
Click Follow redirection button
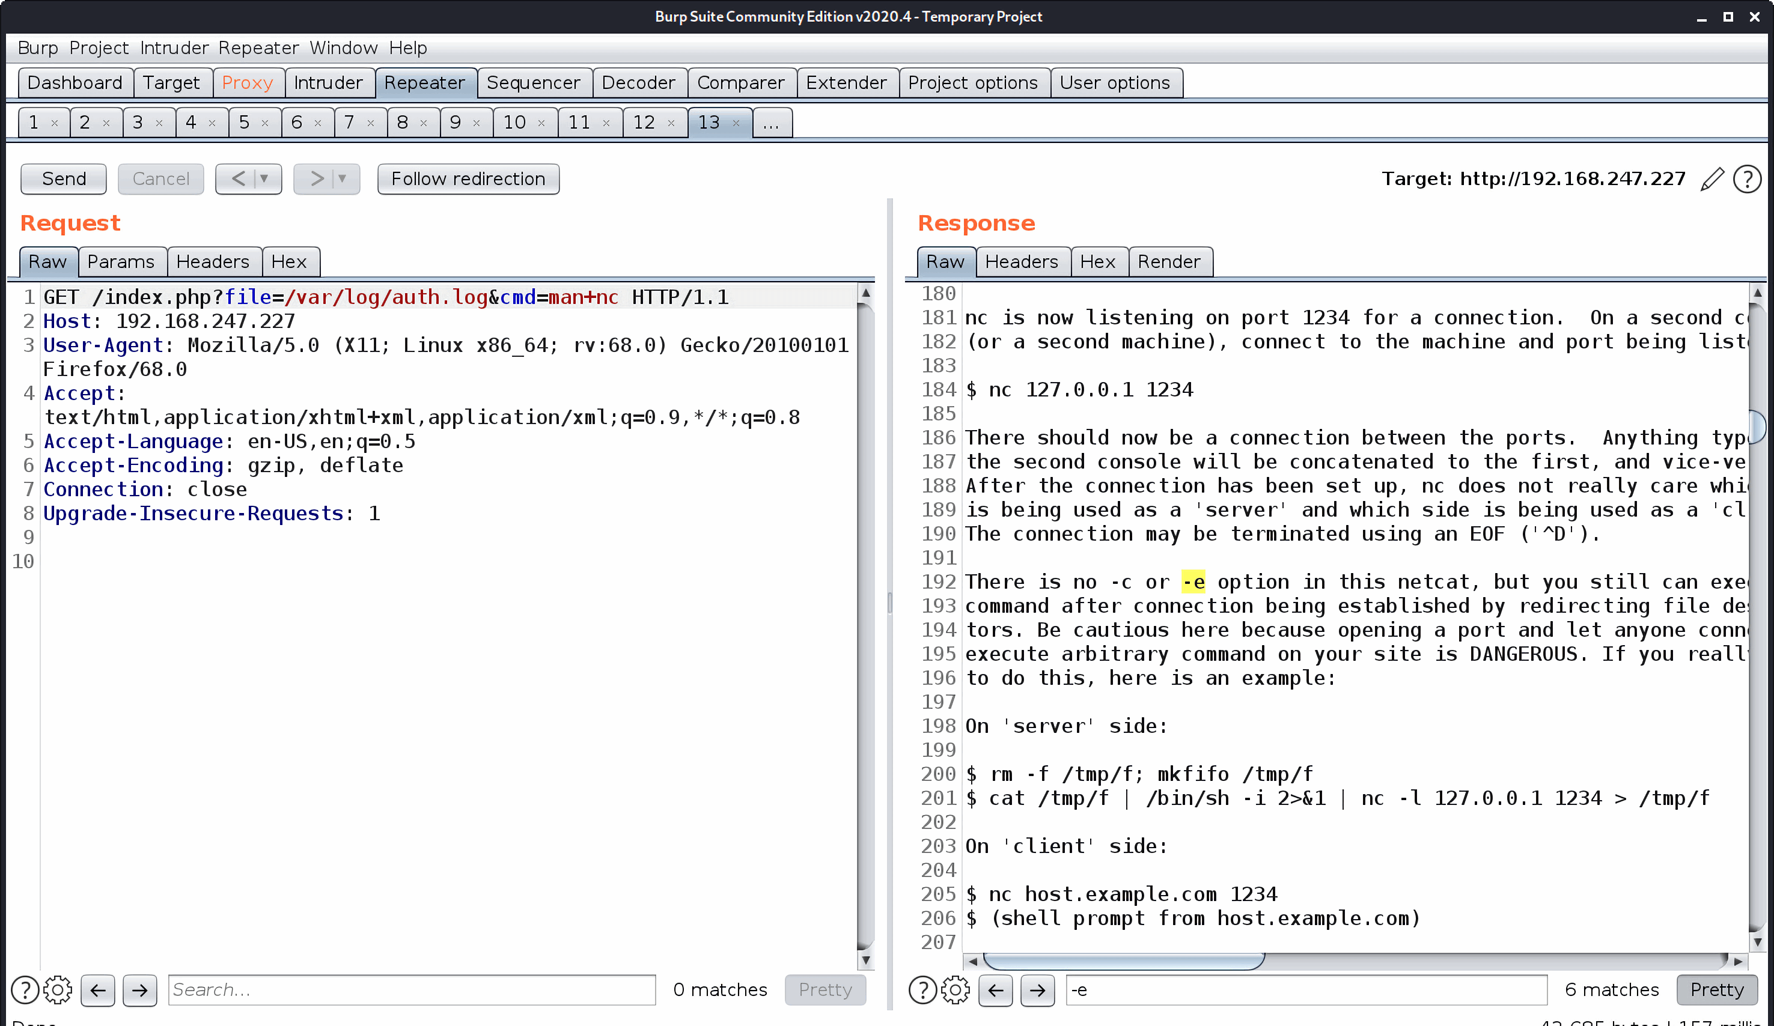pyautogui.click(x=468, y=179)
